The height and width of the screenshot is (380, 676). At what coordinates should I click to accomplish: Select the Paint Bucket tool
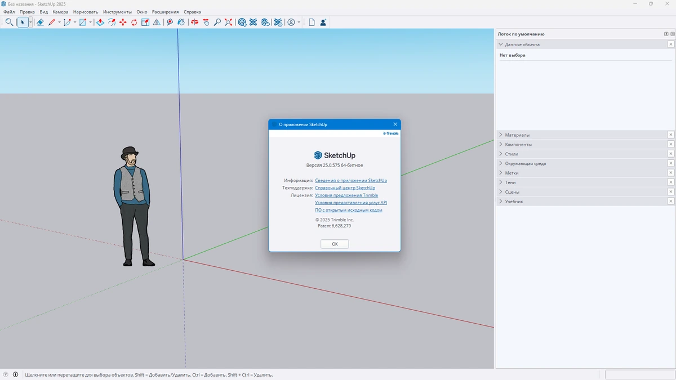click(181, 23)
